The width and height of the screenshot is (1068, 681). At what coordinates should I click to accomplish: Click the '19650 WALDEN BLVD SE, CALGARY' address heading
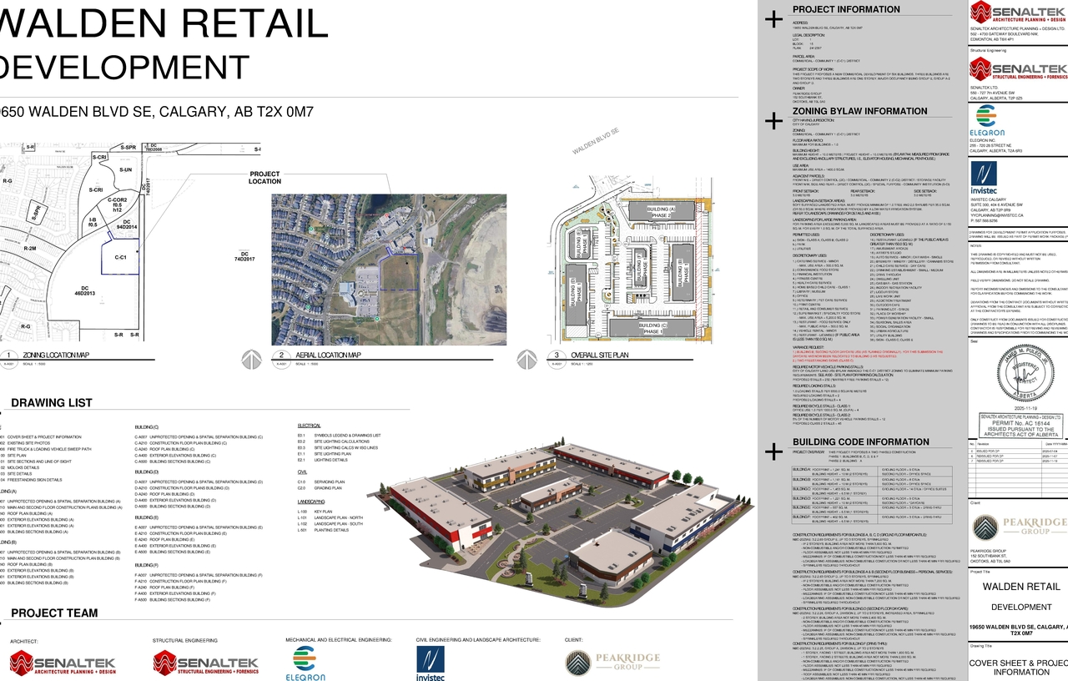157,112
